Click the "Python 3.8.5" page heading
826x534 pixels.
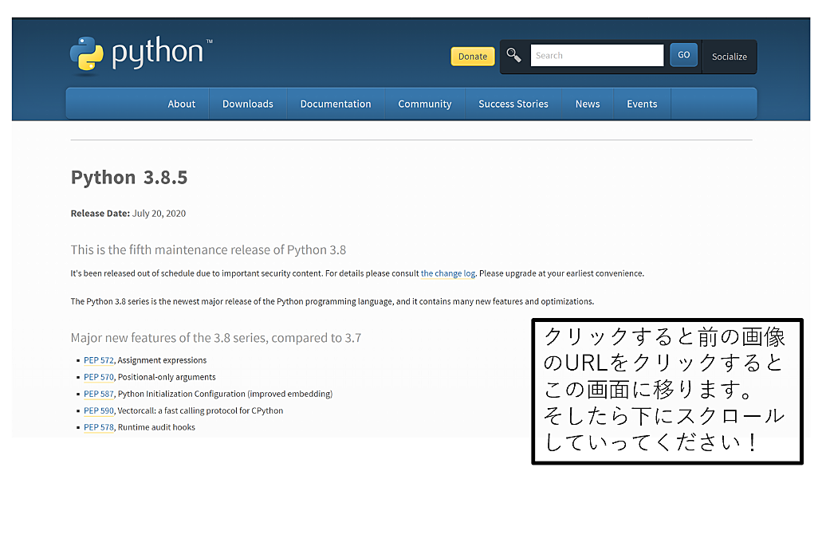pyautogui.click(x=129, y=178)
